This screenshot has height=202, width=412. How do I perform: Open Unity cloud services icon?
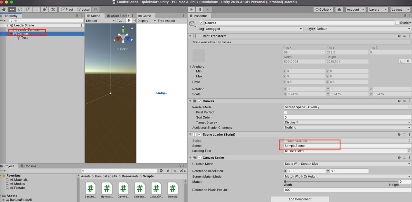click(x=339, y=10)
